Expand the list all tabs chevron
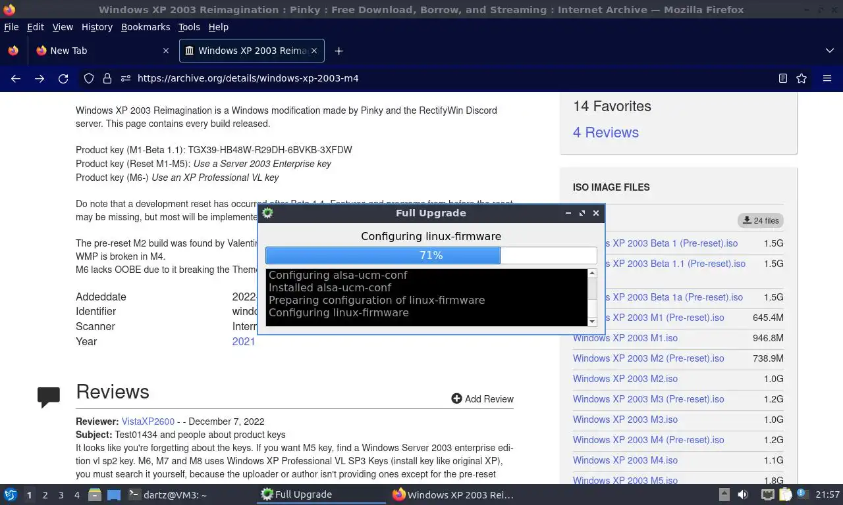843x505 pixels. [829, 51]
